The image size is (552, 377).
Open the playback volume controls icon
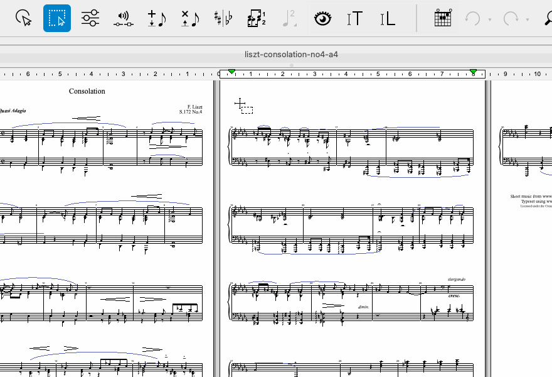pyautogui.click(x=124, y=18)
